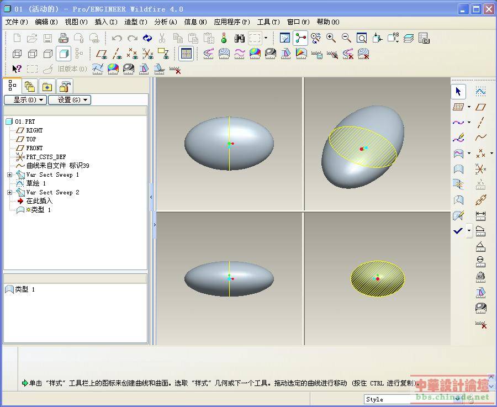Open the dropdown arrow beside the curve tool
This screenshot has height=407, width=497.
[x=469, y=123]
